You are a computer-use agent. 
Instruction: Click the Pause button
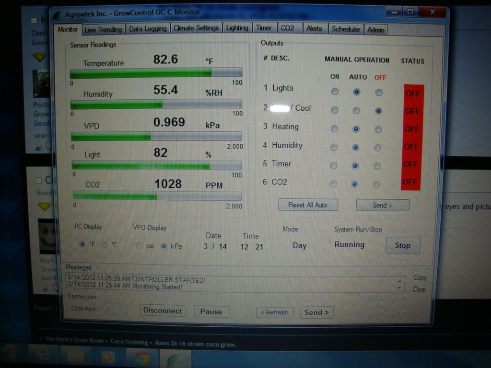[x=211, y=311]
